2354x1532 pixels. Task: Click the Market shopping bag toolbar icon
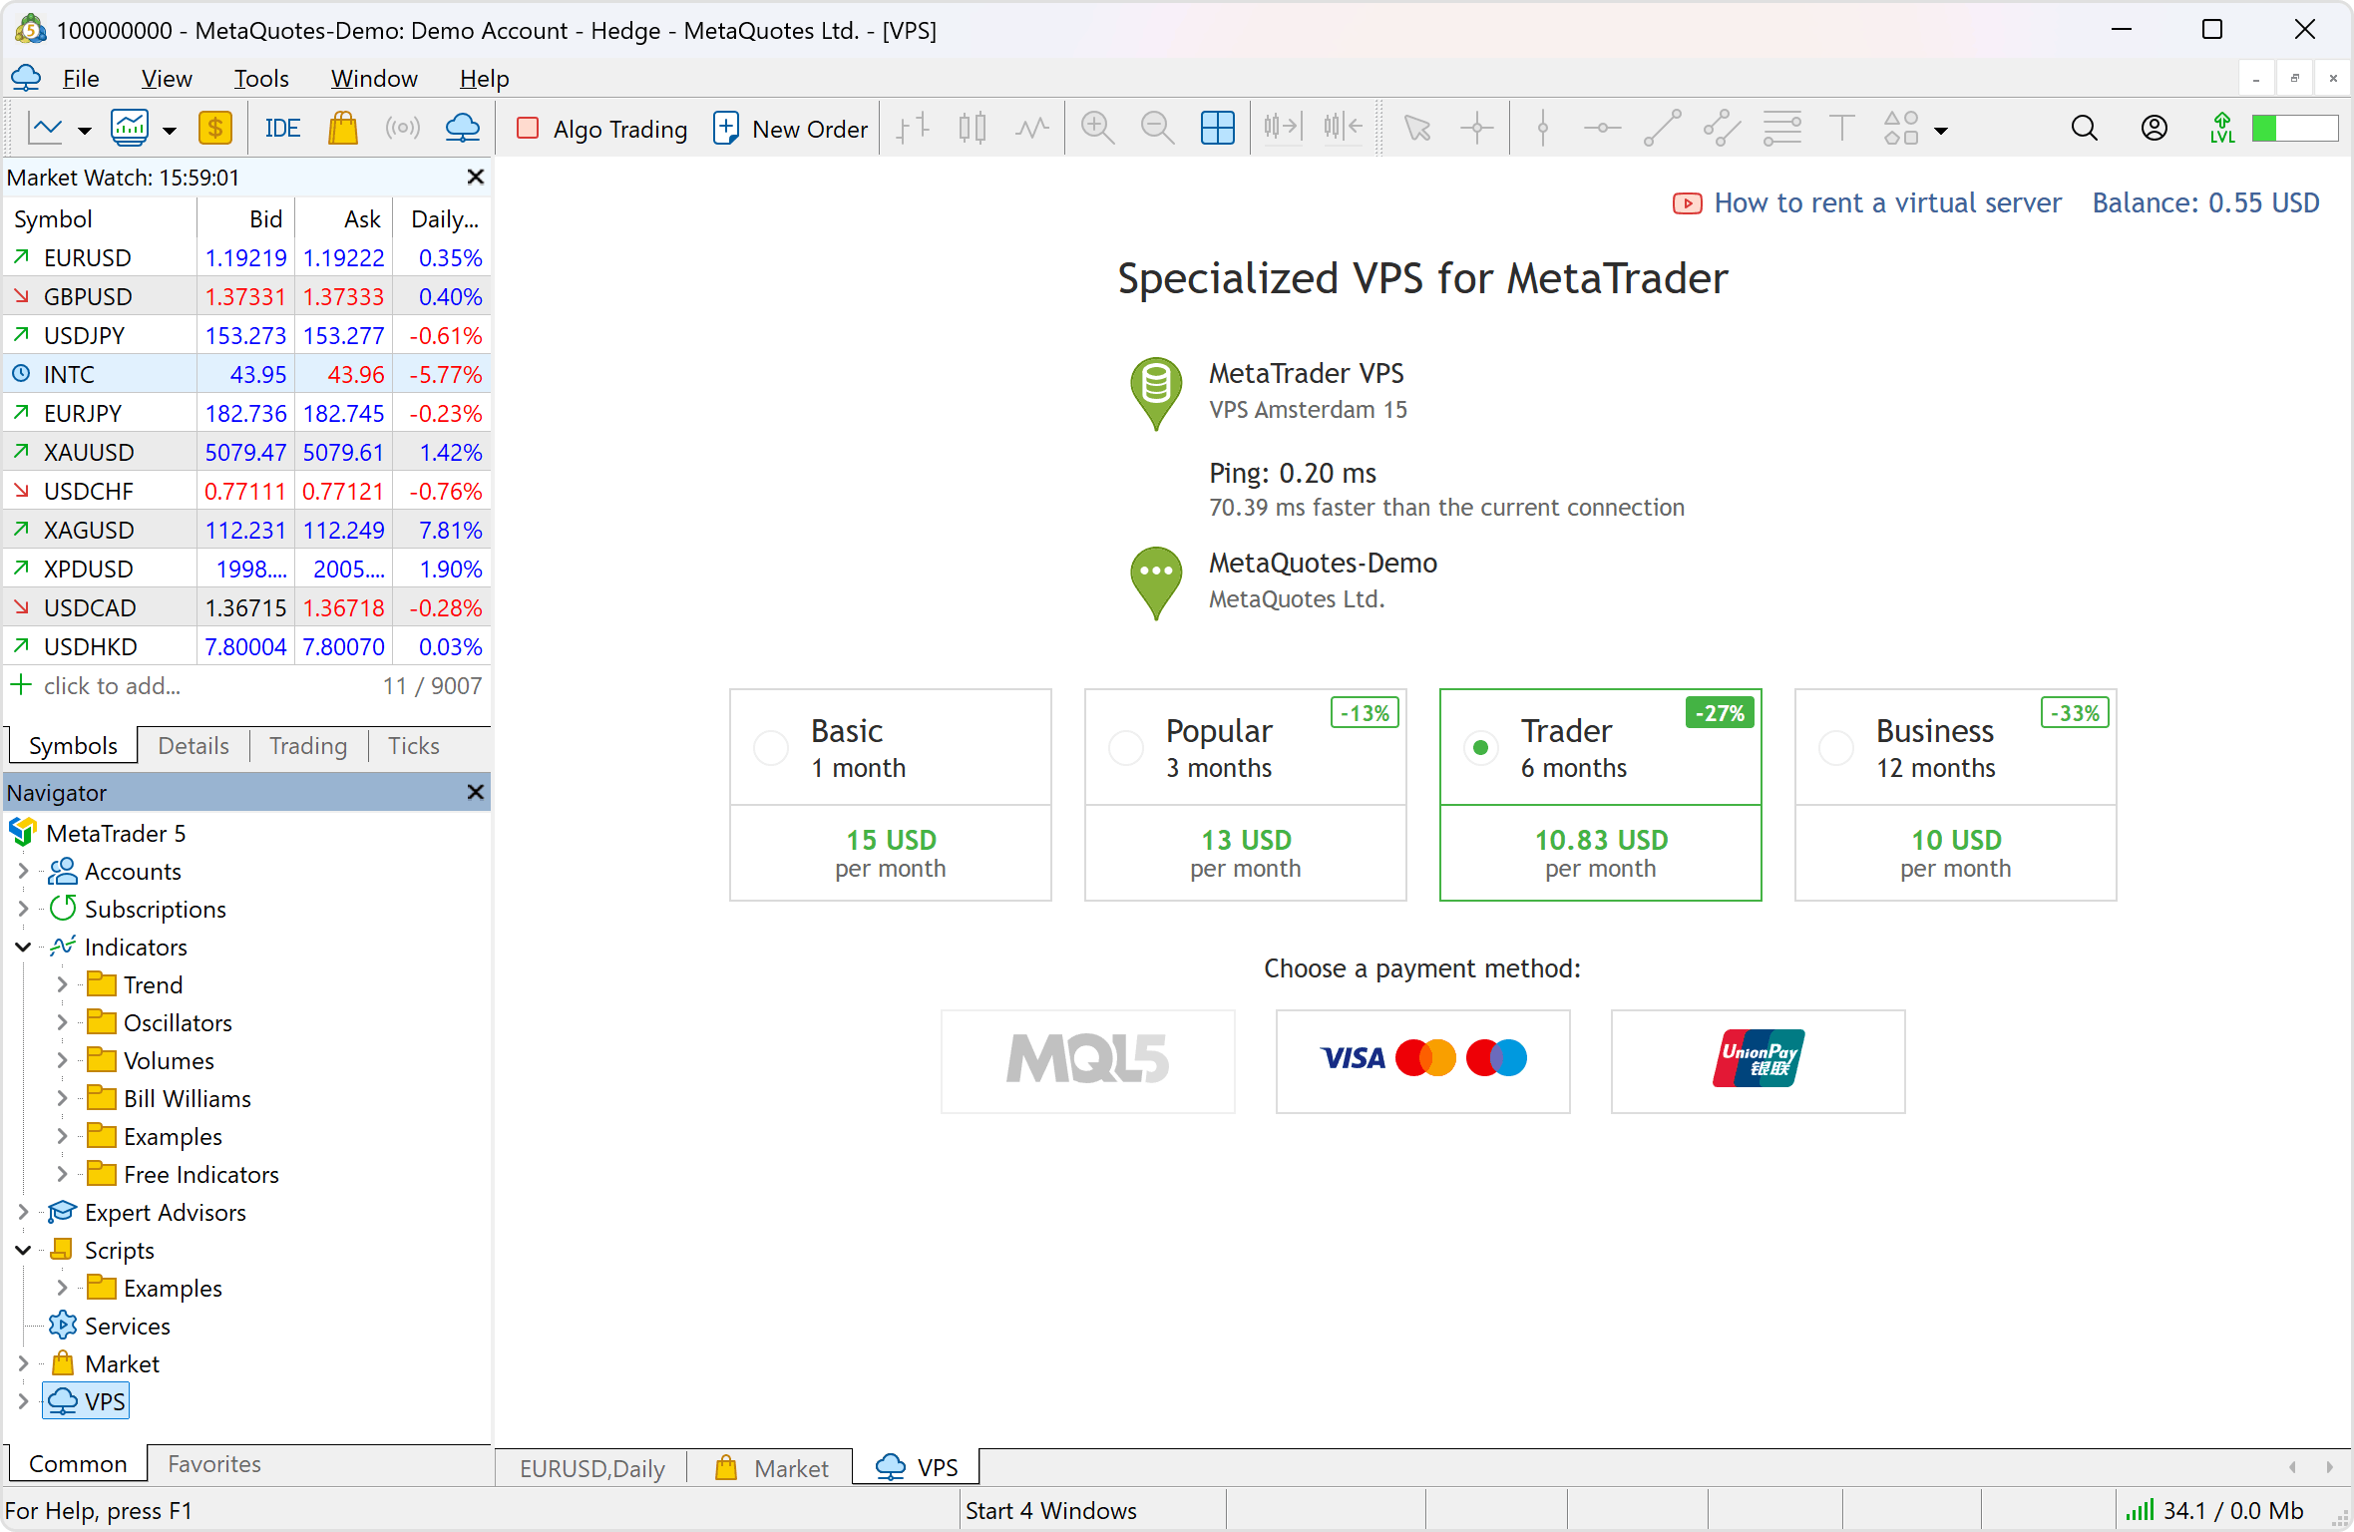tap(342, 129)
